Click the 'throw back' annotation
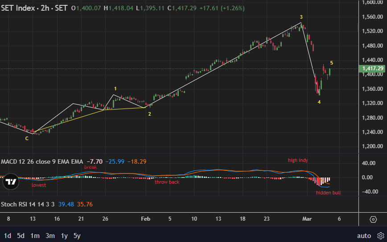The width and height of the screenshot is (387, 242). click(x=167, y=182)
